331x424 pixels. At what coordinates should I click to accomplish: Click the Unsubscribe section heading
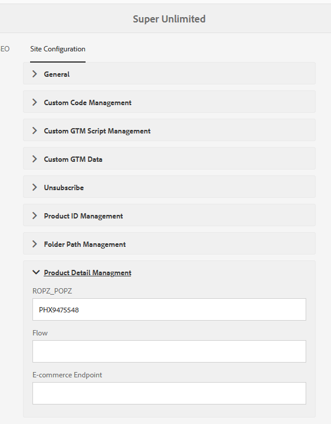tap(64, 188)
